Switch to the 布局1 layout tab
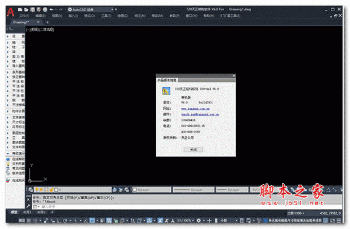 coord(27,212)
